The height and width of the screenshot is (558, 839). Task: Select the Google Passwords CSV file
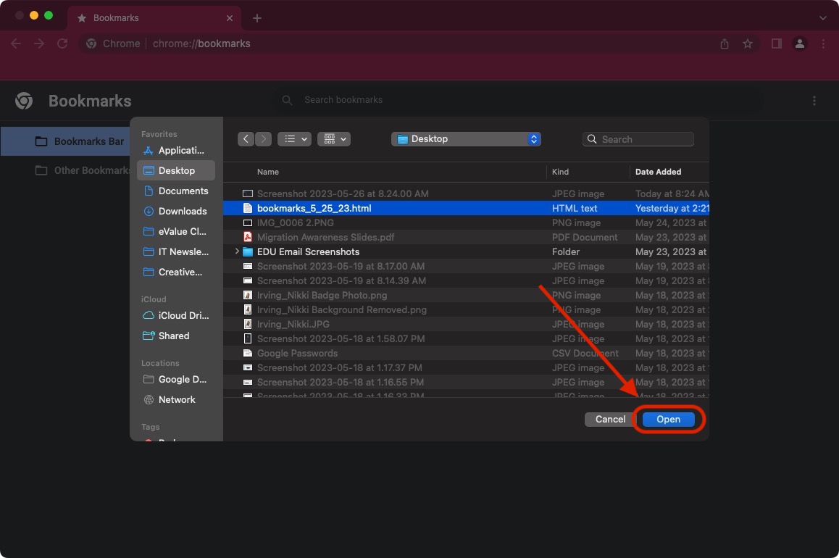pyautogui.click(x=297, y=353)
